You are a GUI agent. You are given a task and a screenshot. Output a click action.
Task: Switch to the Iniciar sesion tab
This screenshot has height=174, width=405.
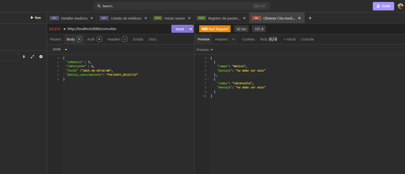pos(172,18)
